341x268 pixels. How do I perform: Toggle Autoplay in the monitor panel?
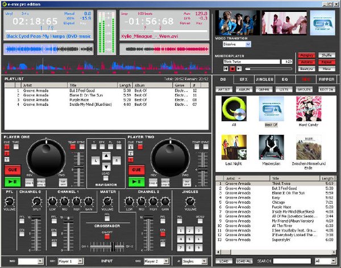pos(306,55)
